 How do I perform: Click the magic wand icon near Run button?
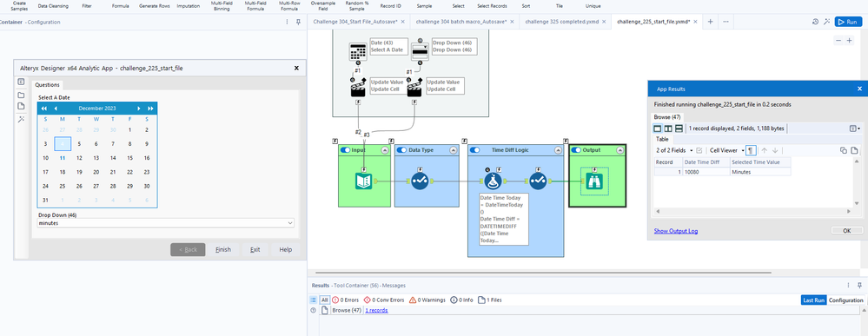tap(826, 22)
